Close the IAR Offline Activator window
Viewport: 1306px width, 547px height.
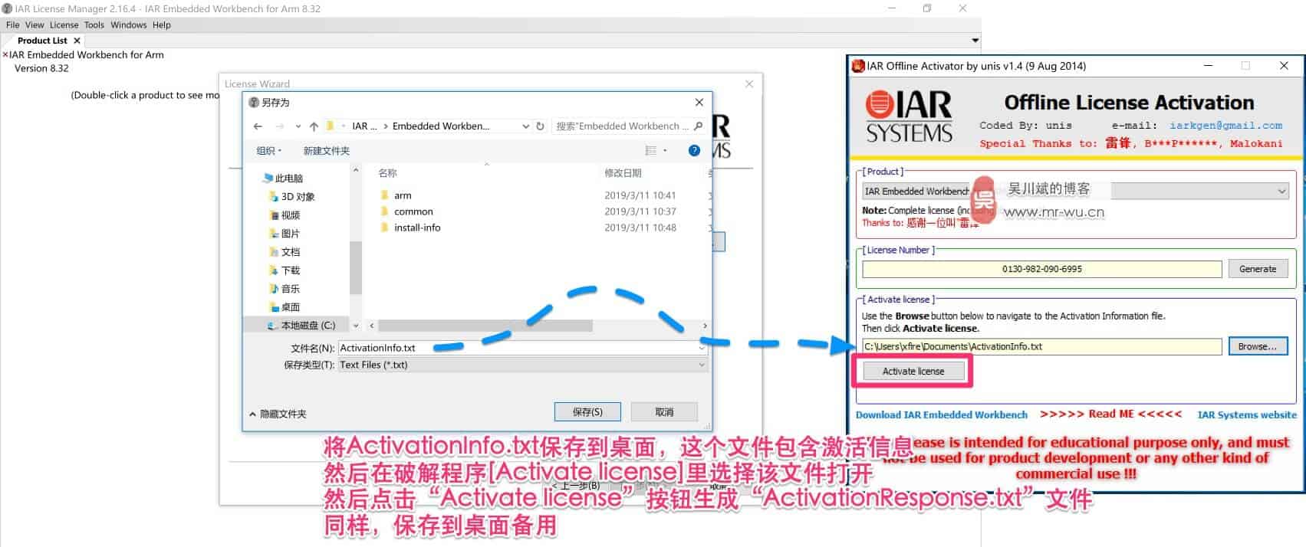pos(1284,66)
